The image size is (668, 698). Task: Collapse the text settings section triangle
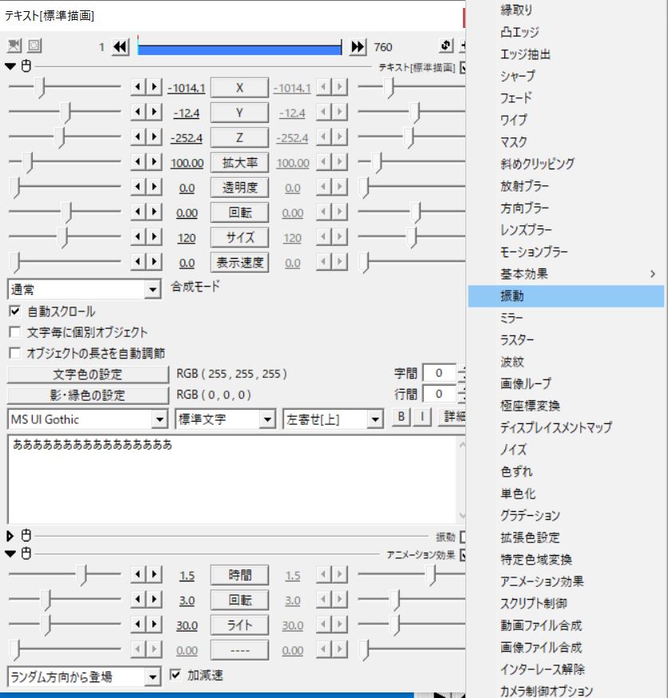click(10, 66)
